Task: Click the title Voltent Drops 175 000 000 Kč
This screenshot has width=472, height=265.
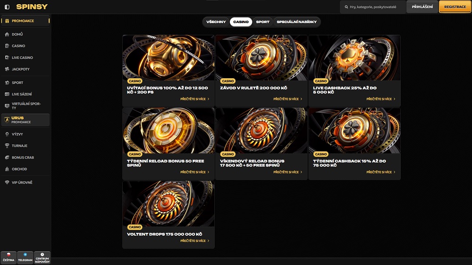Action: click(x=164, y=234)
